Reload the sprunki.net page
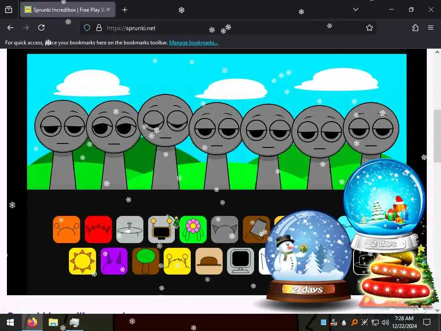441x331 pixels. tap(41, 28)
